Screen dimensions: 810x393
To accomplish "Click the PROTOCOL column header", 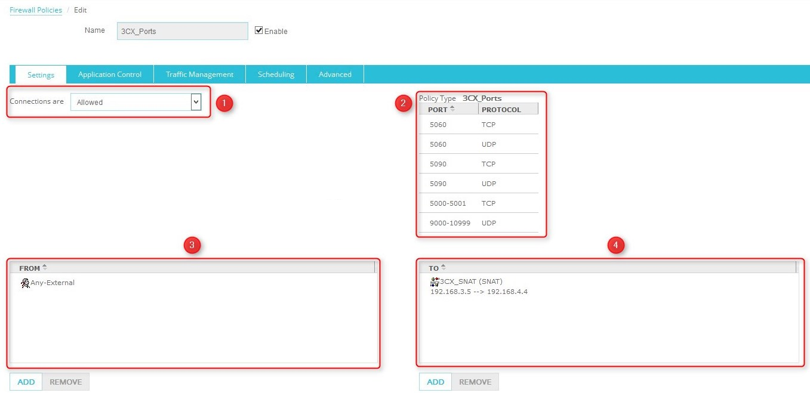I will coord(508,109).
